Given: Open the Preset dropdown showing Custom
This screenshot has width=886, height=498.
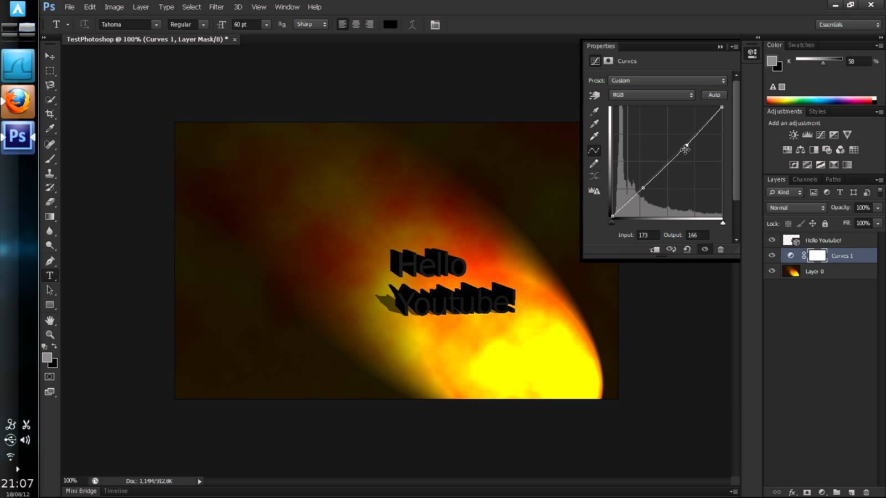Looking at the screenshot, I should tap(667, 81).
